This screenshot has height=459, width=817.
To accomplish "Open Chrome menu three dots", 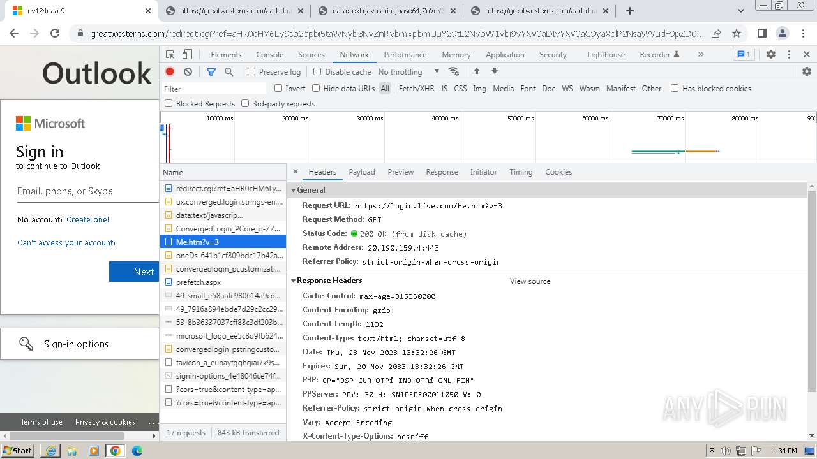I will 803,34.
